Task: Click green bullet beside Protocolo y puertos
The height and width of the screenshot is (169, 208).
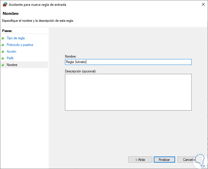Action: (3, 45)
